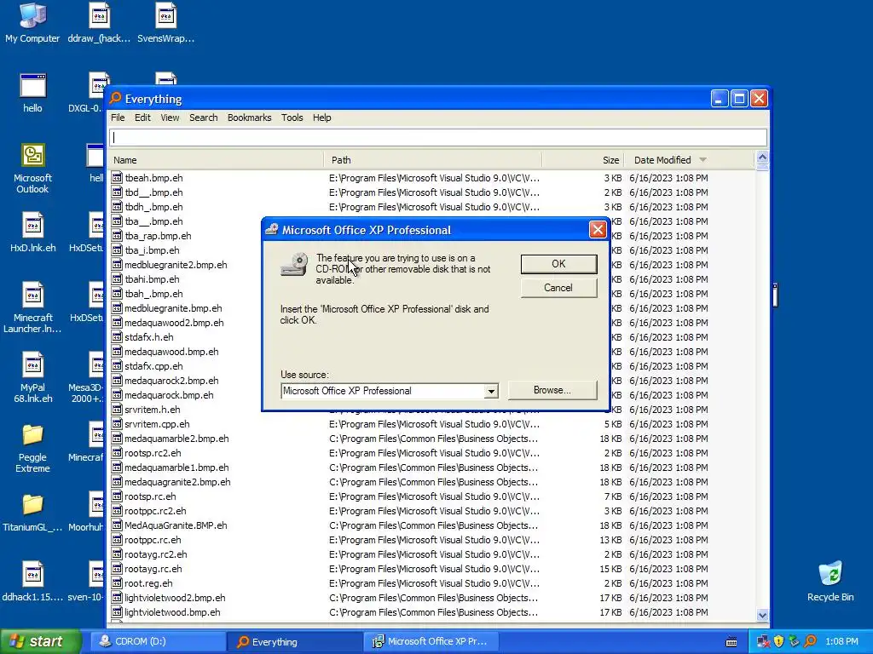Sort results by Size column header
Screen dimensions: 873x654
pyautogui.click(x=583, y=160)
